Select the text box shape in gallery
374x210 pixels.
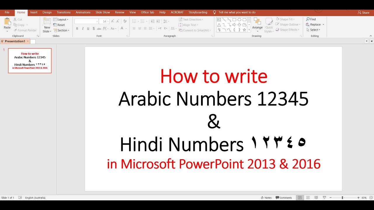tap(219, 20)
